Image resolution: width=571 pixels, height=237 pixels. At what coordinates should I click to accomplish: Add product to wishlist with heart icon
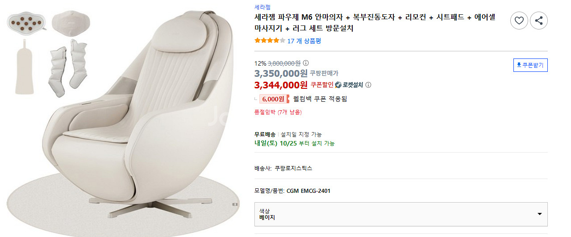519,21
